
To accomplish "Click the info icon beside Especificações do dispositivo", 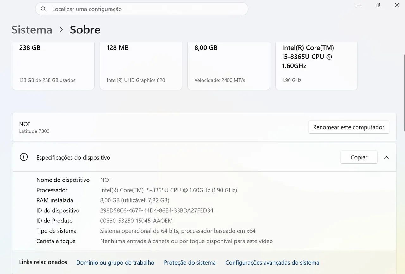I will pos(24,157).
